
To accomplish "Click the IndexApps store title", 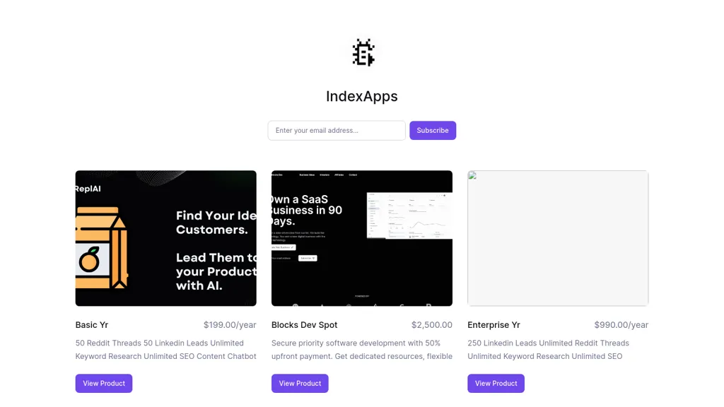I will [362, 96].
